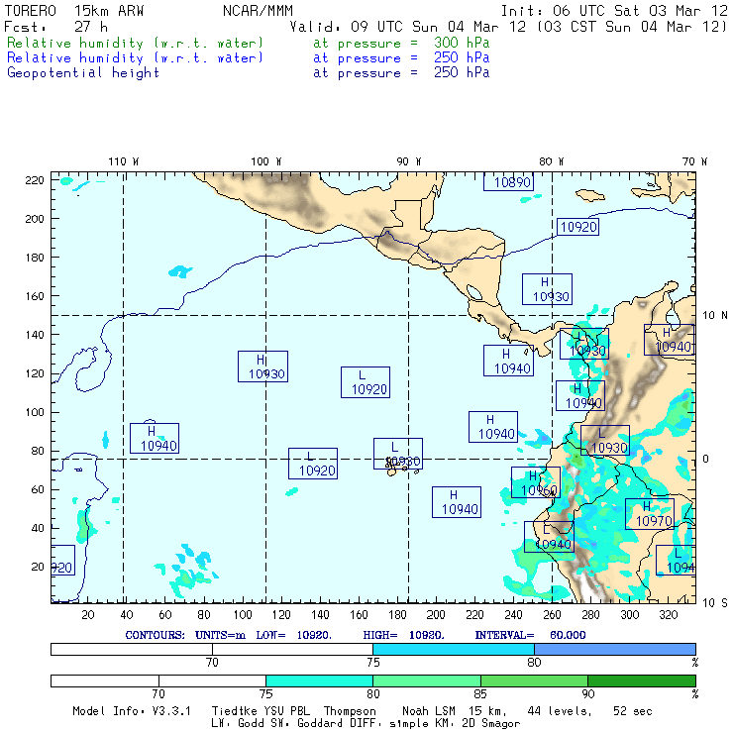Click the 110 W longitude axis label
The width and height of the screenshot is (733, 733).
(123, 160)
